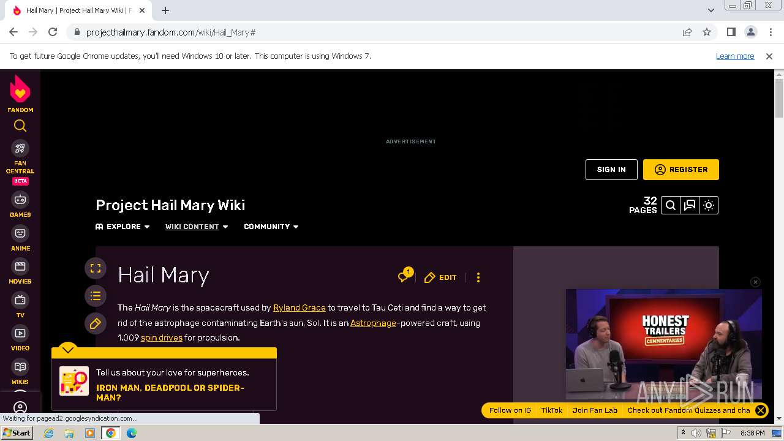This screenshot has height=441, width=784.
Task: Click Learn more about Chrome updates
Action: (x=735, y=56)
